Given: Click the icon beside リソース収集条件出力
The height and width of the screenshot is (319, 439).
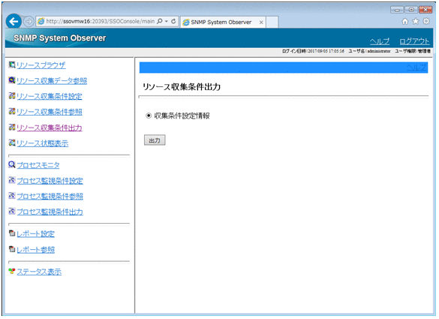Looking at the screenshot, I should (x=12, y=128).
